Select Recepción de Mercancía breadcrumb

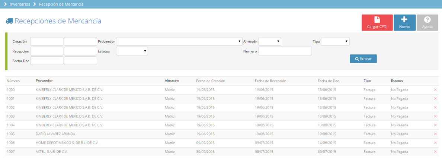(61, 4)
